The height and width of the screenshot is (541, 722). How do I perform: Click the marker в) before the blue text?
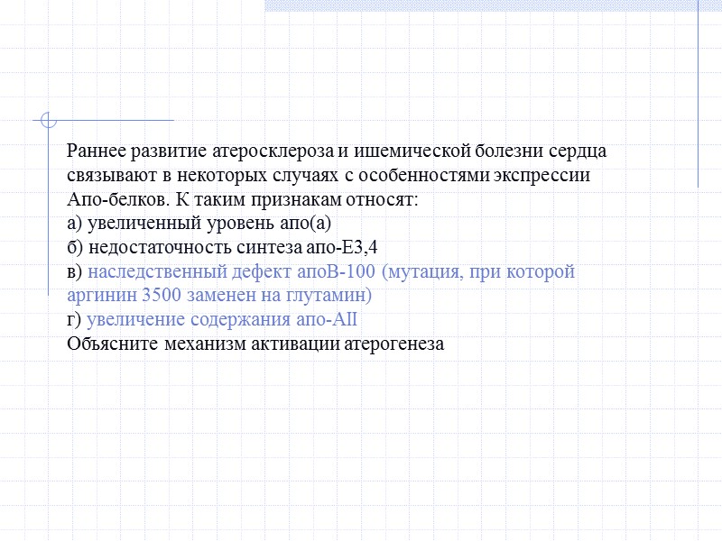73,270
